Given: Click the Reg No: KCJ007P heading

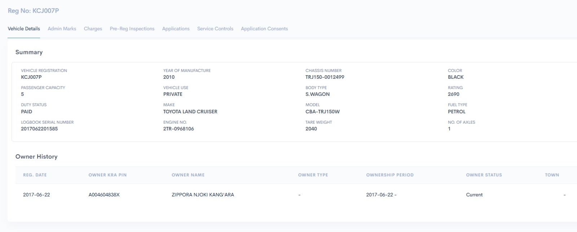Looking at the screenshot, I should 33,11.
